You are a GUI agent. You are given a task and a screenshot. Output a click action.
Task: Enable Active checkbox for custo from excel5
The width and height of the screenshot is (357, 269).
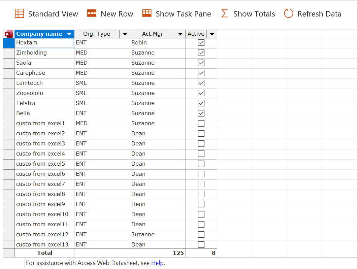click(201, 164)
